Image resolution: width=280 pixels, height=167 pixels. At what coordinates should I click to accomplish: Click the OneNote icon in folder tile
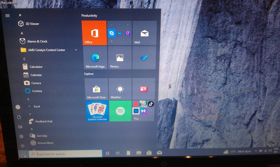pos(127,33)
